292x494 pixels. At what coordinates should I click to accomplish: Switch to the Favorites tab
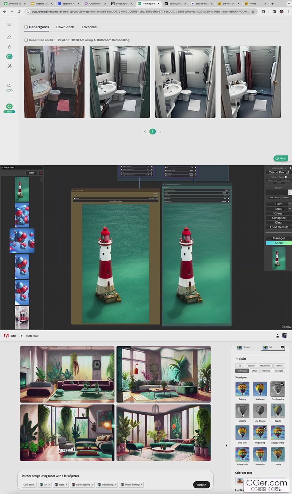(89, 27)
